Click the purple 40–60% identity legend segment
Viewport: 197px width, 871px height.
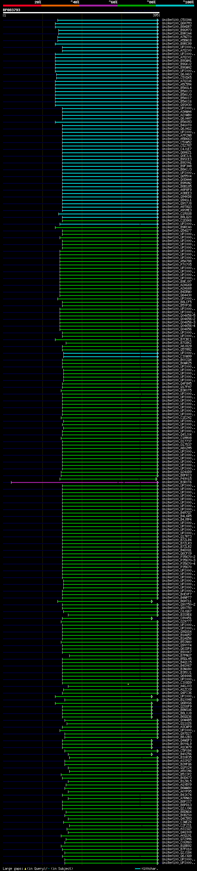[x=99, y=6]
